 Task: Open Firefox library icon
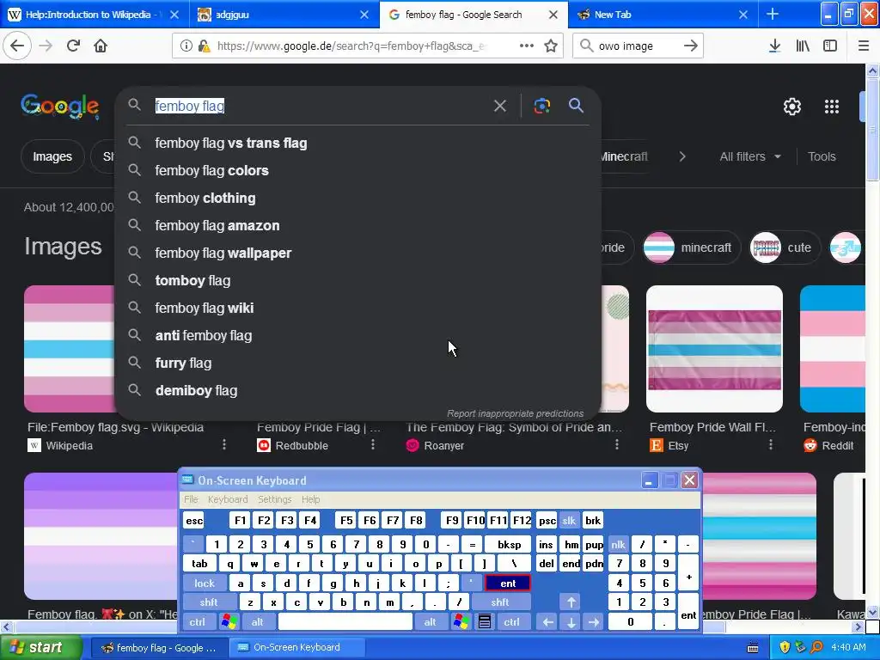(803, 46)
